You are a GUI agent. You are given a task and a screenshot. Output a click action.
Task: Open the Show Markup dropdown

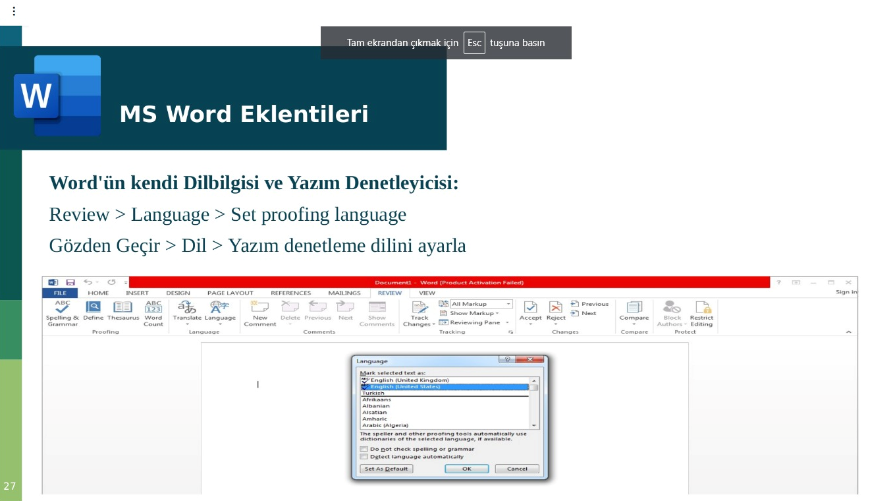pyautogui.click(x=469, y=313)
